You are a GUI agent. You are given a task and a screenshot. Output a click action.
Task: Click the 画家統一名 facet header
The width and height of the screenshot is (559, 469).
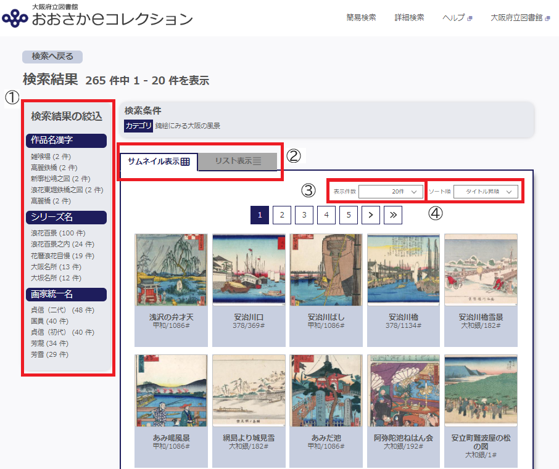pyautogui.click(x=66, y=294)
